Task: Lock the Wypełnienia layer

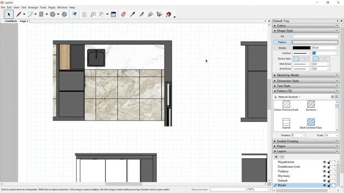Action: tap(329, 162)
